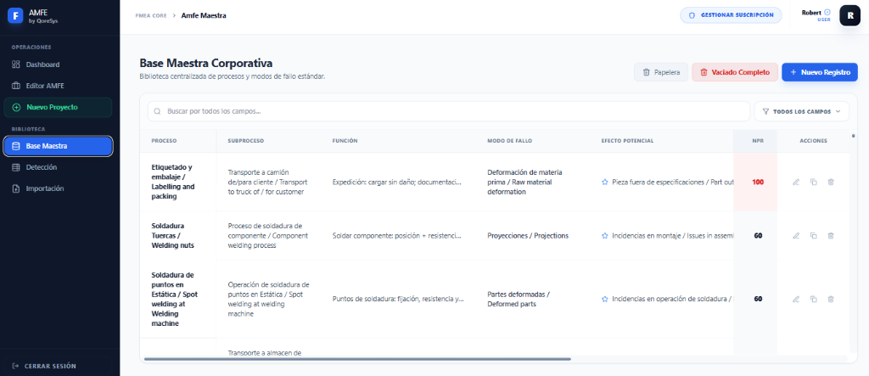Create a Nuevo Registro
Screen dimensions: 869x376
[820, 72]
